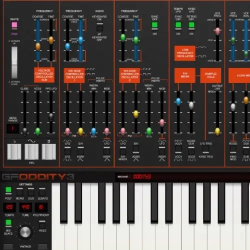Click the LFO Freq pink slider knob

[x=217, y=31]
